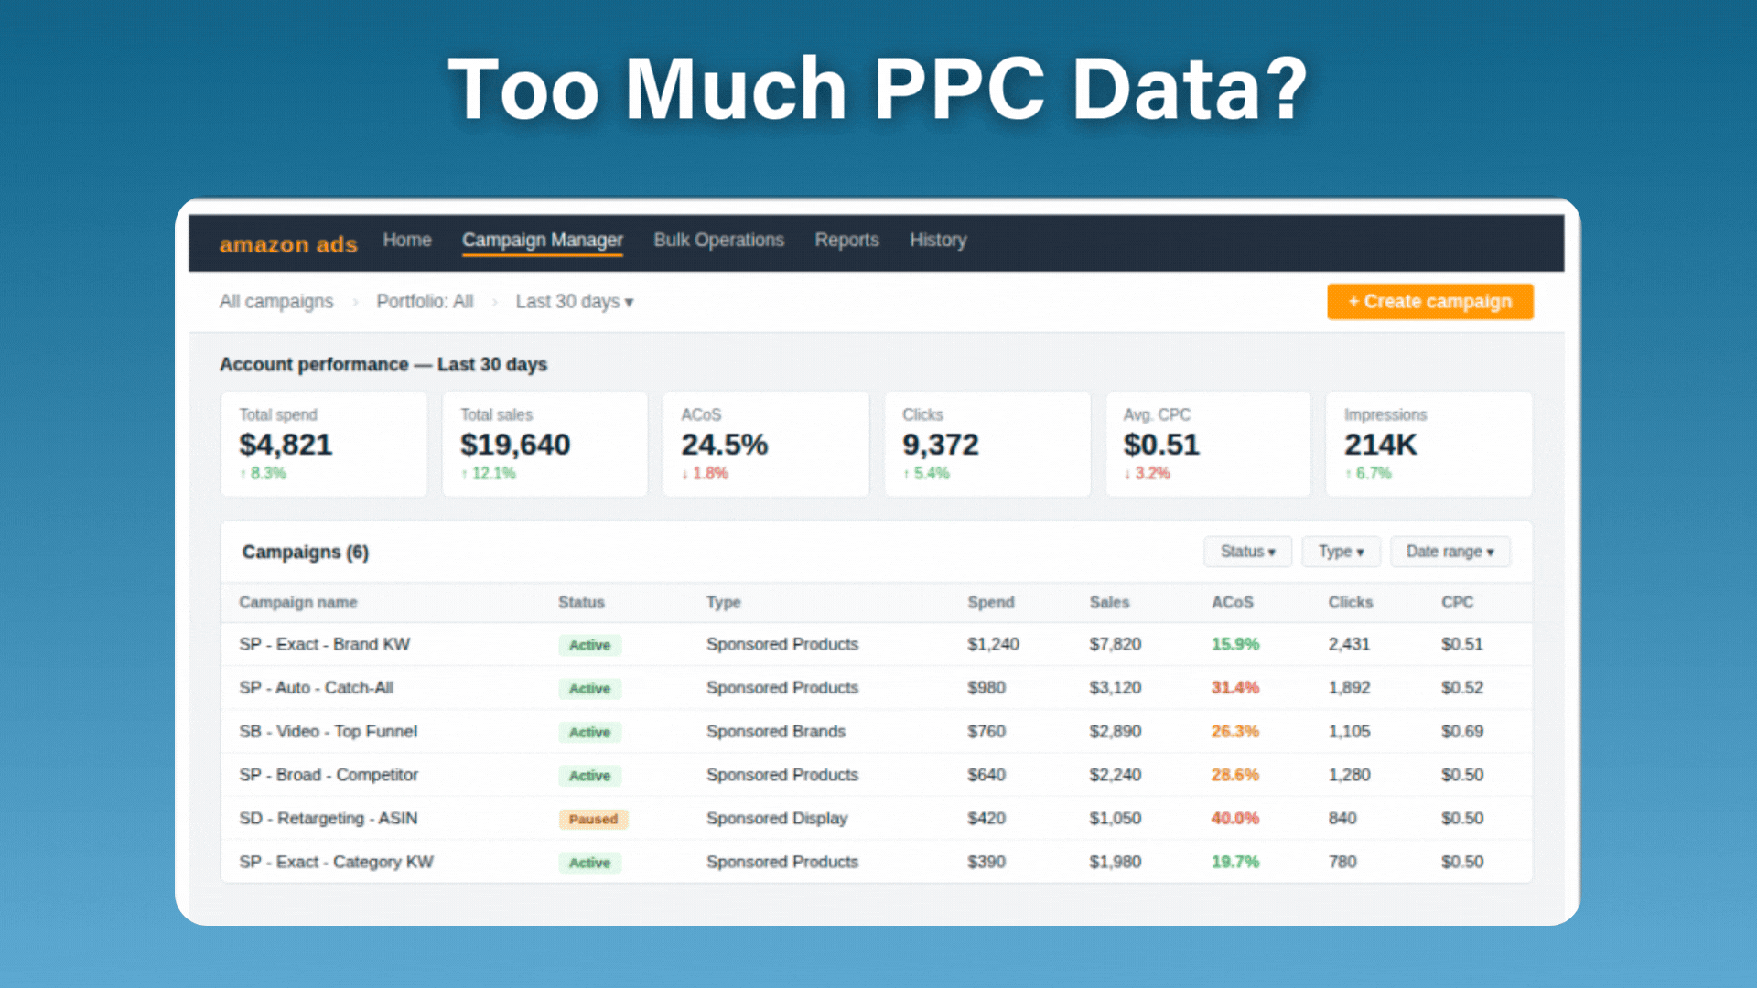
Task: Click the 40.0% ACoS value
Action: pyautogui.click(x=1235, y=819)
